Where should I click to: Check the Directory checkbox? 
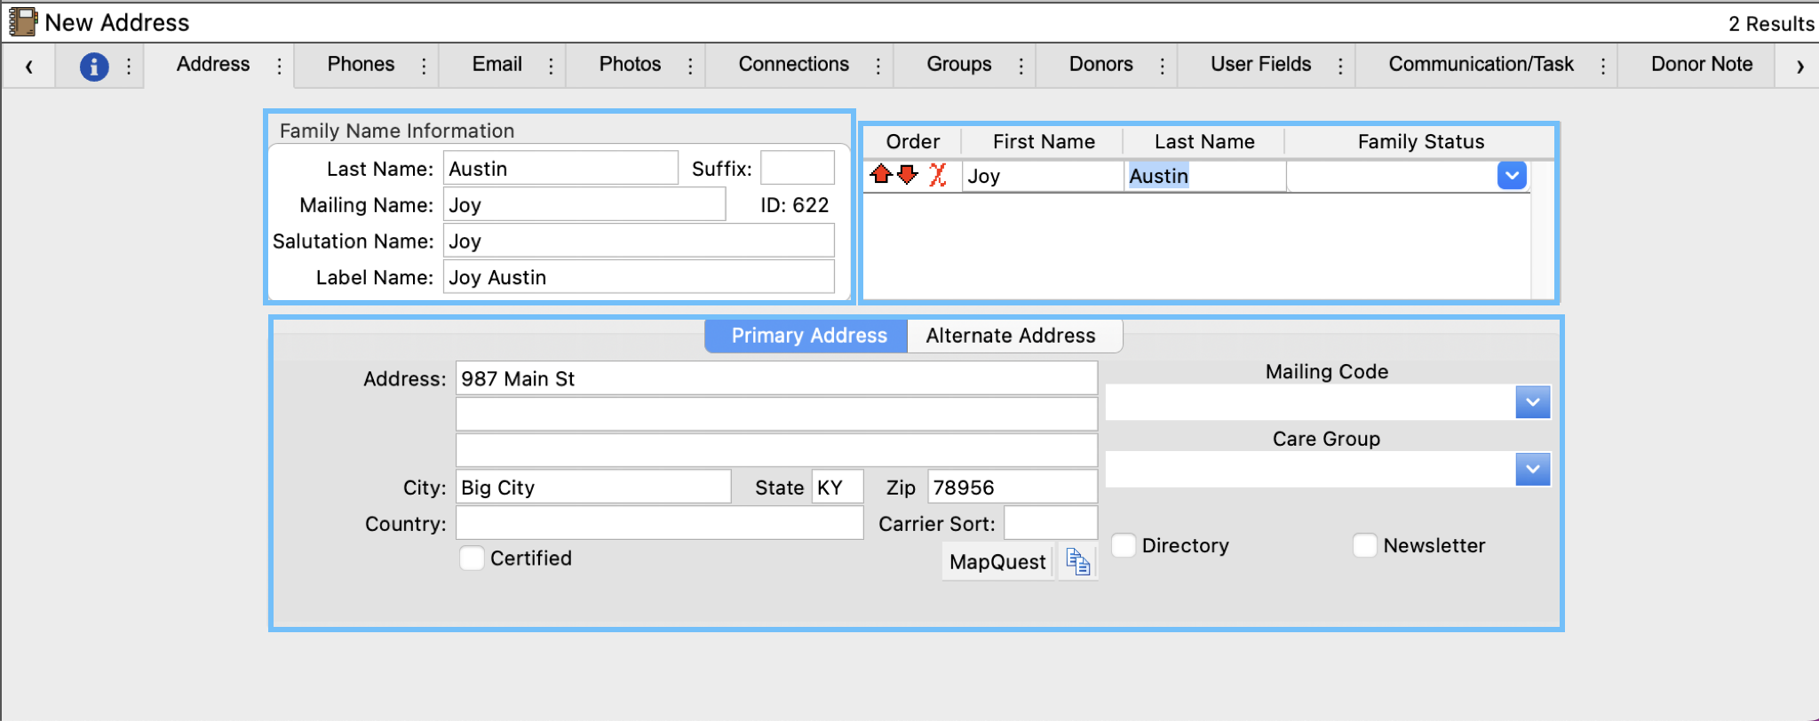[1124, 545]
